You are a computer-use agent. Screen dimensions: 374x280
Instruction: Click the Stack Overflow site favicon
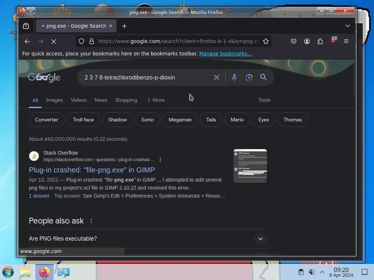click(34, 156)
